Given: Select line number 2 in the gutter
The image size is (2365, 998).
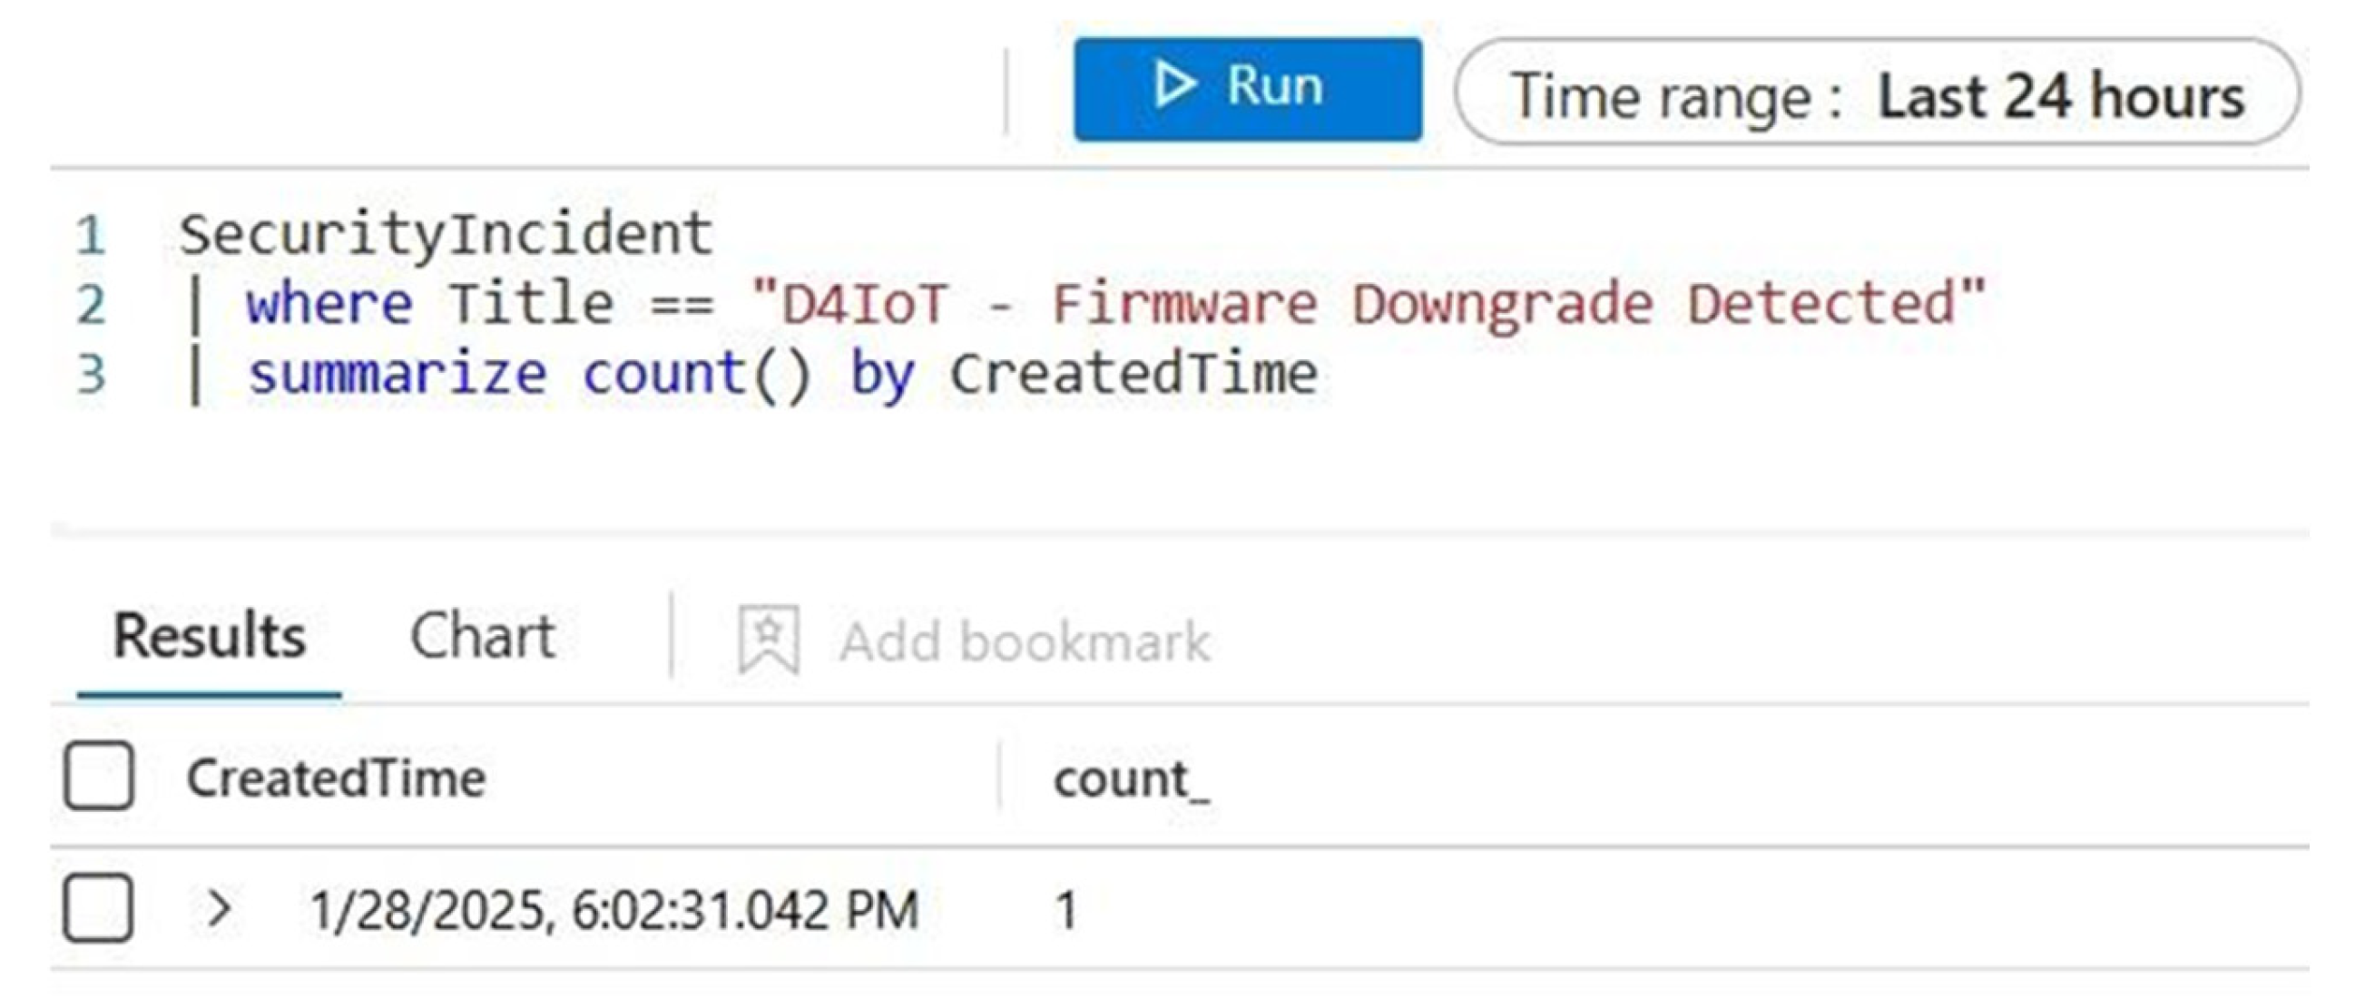Looking at the screenshot, I should coord(91,305).
